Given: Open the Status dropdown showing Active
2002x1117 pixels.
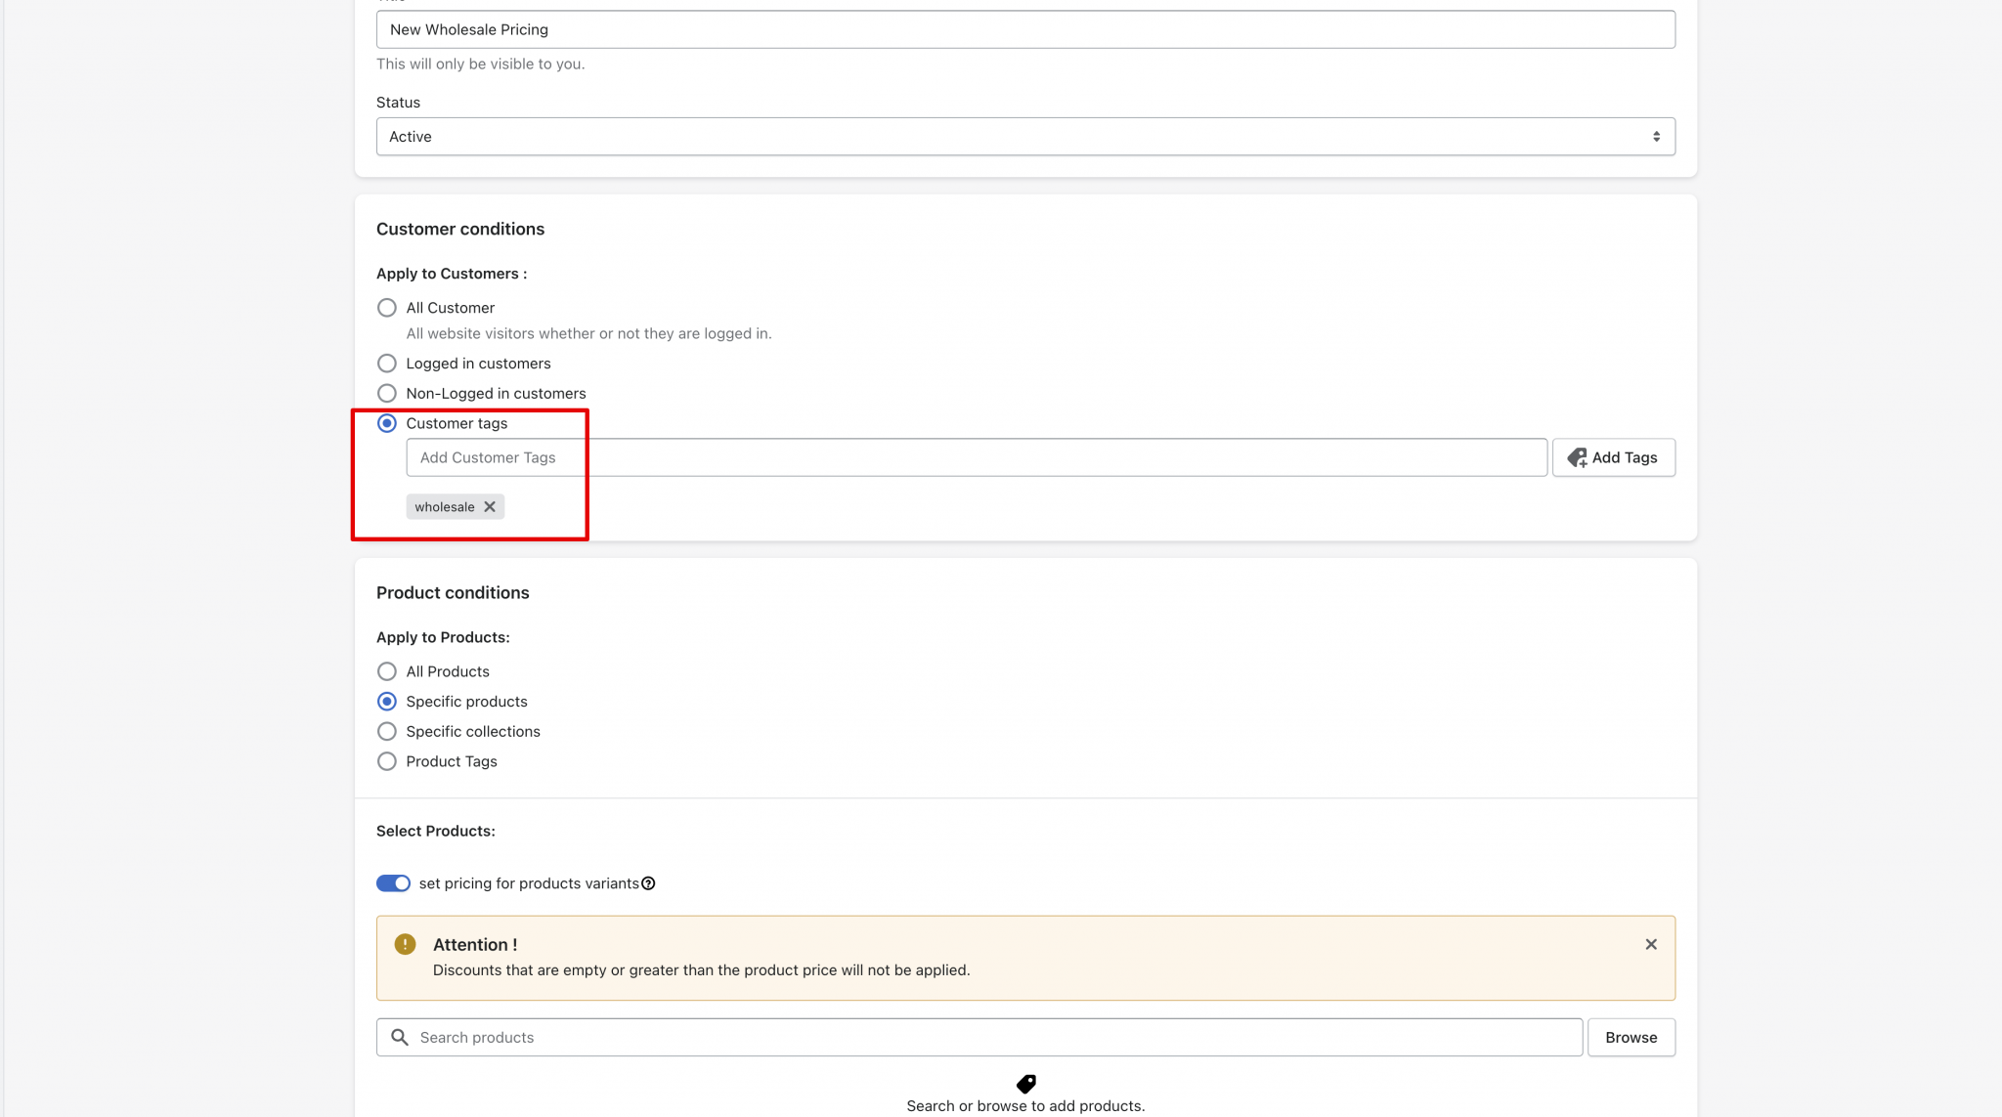Looking at the screenshot, I should pyautogui.click(x=1024, y=137).
